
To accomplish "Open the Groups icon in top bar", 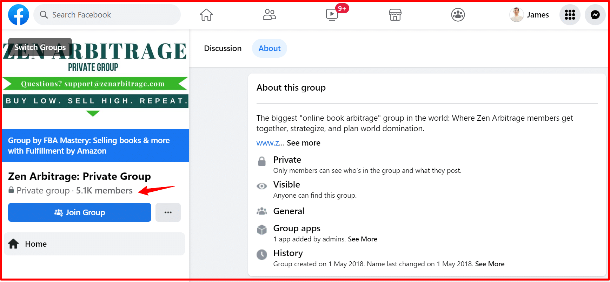I will point(458,15).
